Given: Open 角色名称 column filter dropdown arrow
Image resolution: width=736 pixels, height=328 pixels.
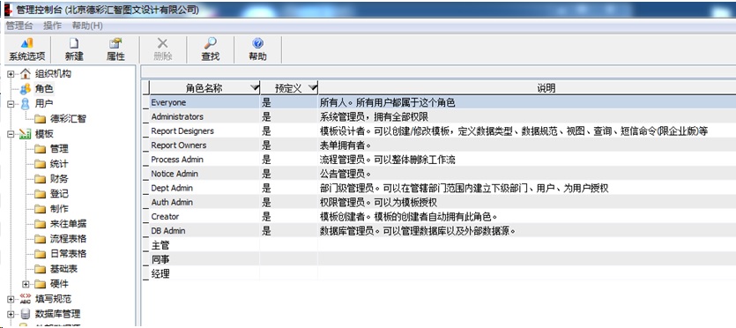Looking at the screenshot, I should [x=255, y=88].
